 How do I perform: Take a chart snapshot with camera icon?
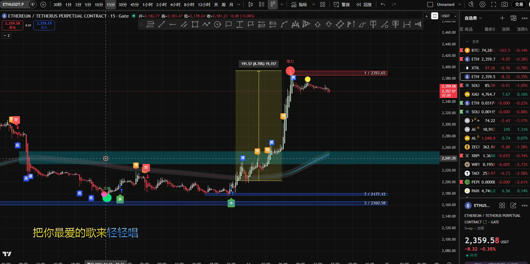[x=504, y=4]
